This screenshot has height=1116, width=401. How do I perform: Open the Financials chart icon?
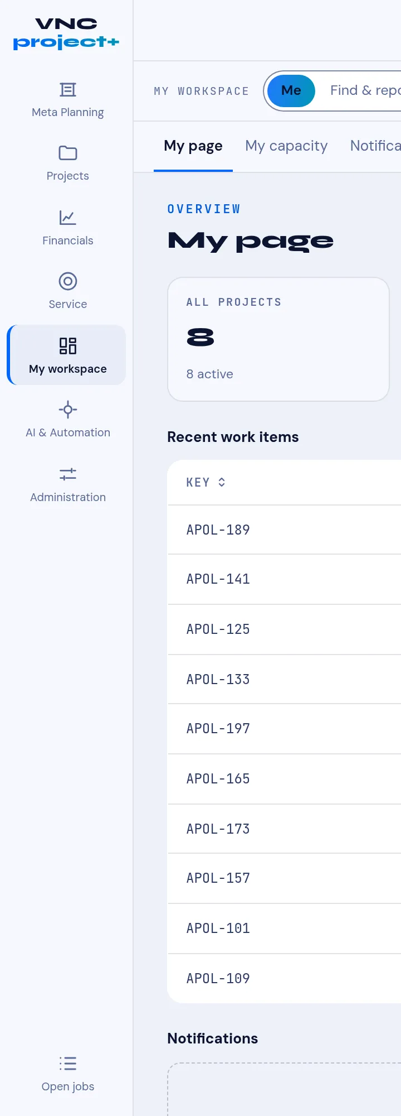pyautogui.click(x=68, y=218)
